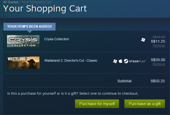Click the S$39.00 Wasteland price
170x115 pixels.
[x=158, y=60]
